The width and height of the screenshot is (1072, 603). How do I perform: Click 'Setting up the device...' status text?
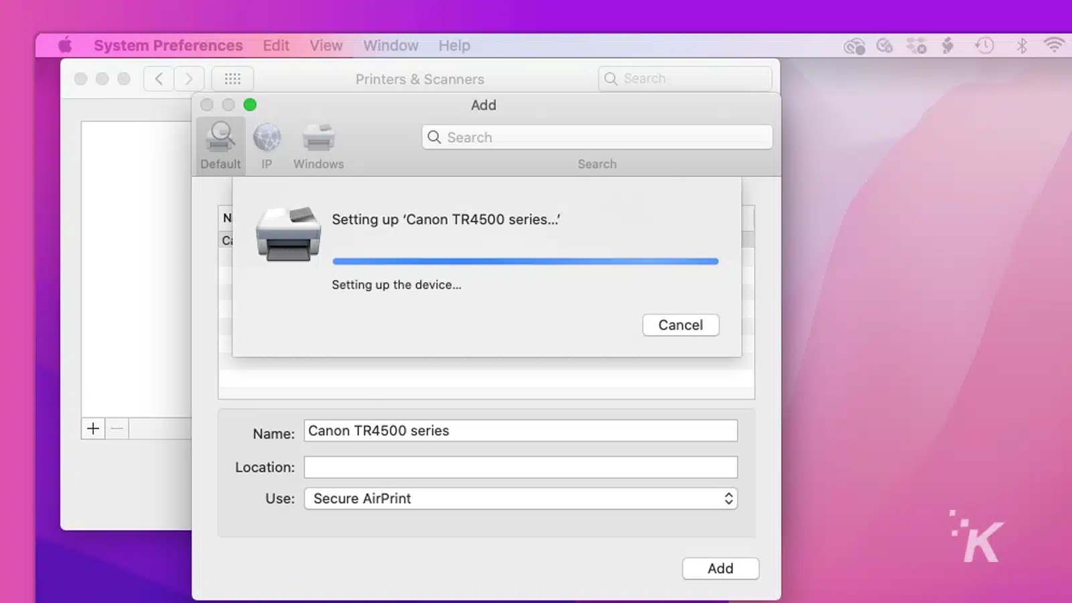(397, 285)
